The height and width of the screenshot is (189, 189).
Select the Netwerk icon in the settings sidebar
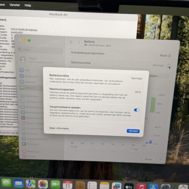(22, 82)
